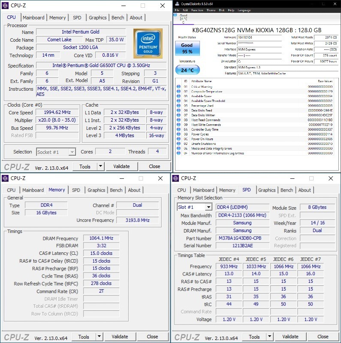
Task: Click status dot for Host Read Commands
Action: 178,120
